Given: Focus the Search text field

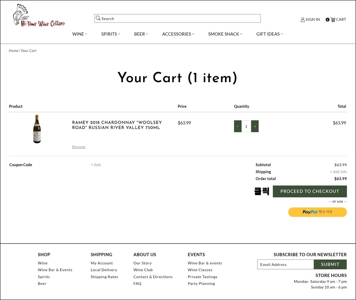Looking at the screenshot, I should tap(177, 19).
